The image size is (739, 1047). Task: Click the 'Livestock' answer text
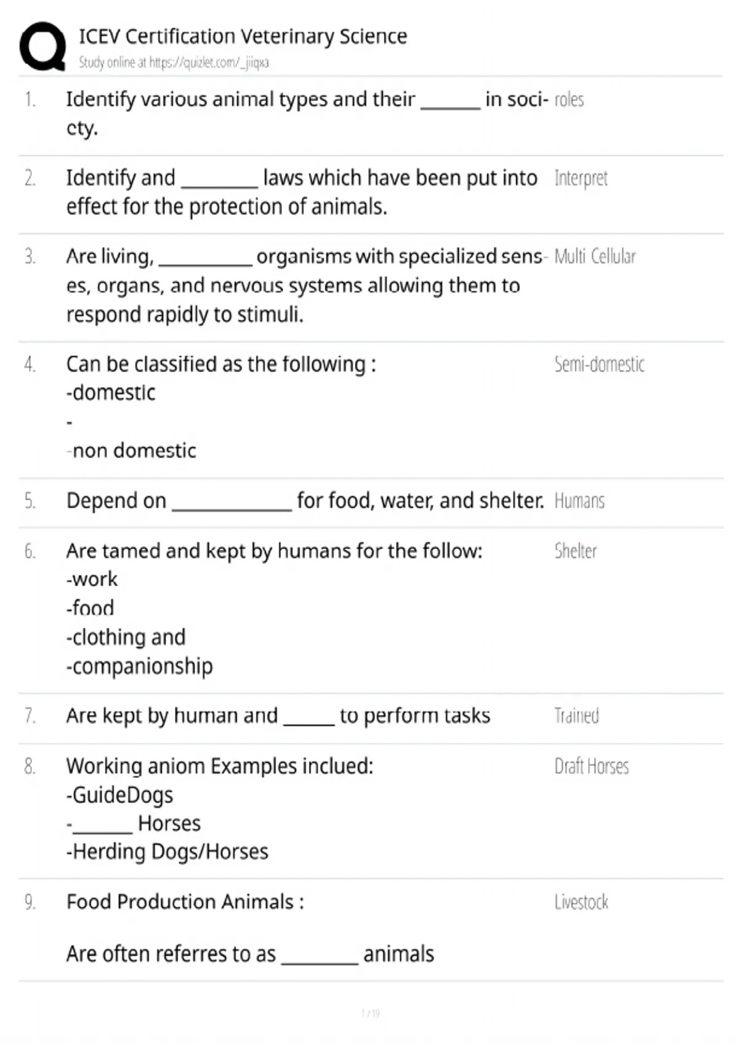(581, 902)
